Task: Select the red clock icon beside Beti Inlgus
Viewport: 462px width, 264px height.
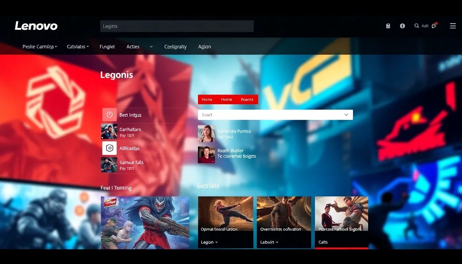Action: click(109, 115)
